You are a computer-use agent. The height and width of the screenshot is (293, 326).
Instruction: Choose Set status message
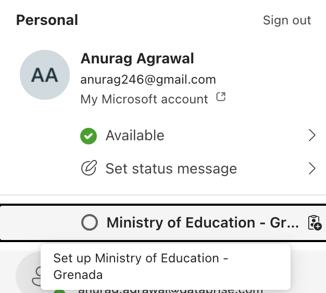point(171,168)
